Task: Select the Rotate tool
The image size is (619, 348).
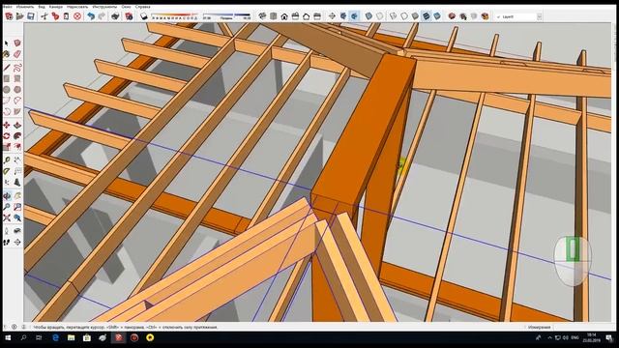Action: tap(7, 136)
